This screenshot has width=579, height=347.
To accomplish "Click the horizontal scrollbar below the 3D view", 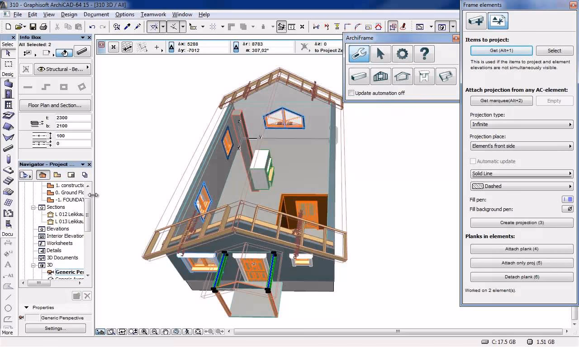I will point(398,332).
